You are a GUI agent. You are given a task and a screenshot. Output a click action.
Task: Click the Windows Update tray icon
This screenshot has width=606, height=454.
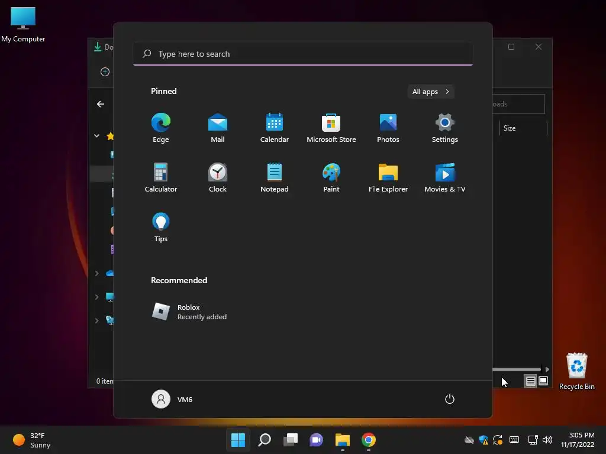(498, 440)
